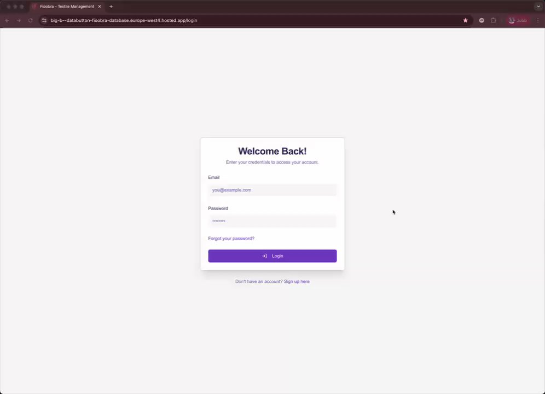Open the round extension icon beside the star
This screenshot has width=545, height=394.
(x=482, y=20)
